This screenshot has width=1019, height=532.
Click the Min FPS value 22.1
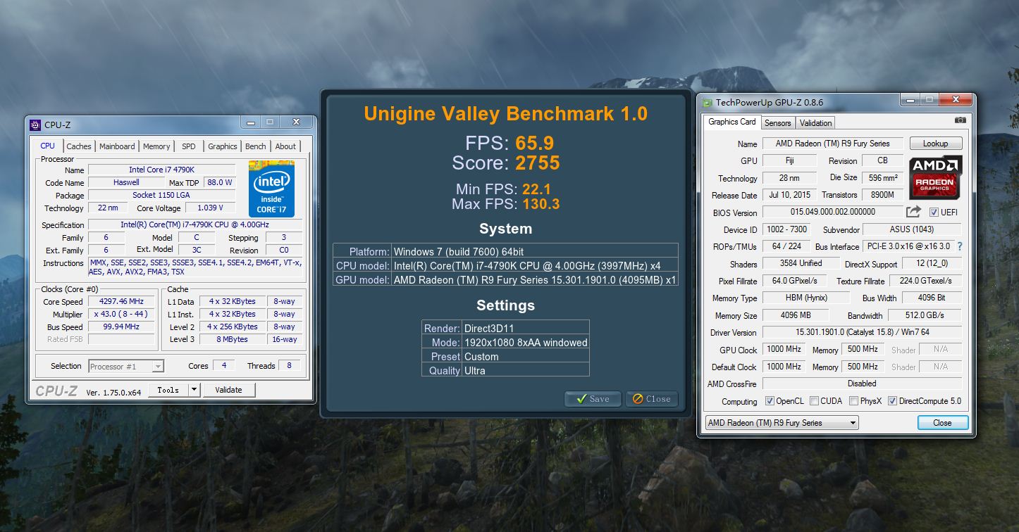536,189
